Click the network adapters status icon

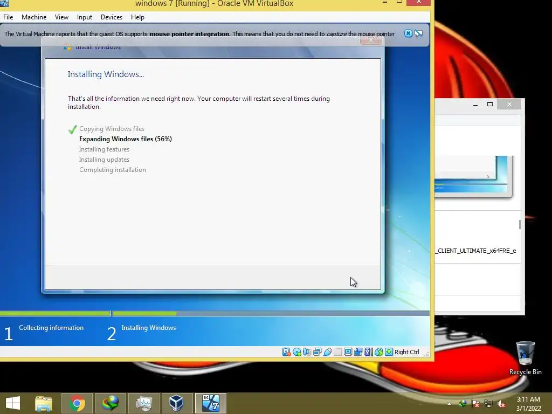click(317, 351)
